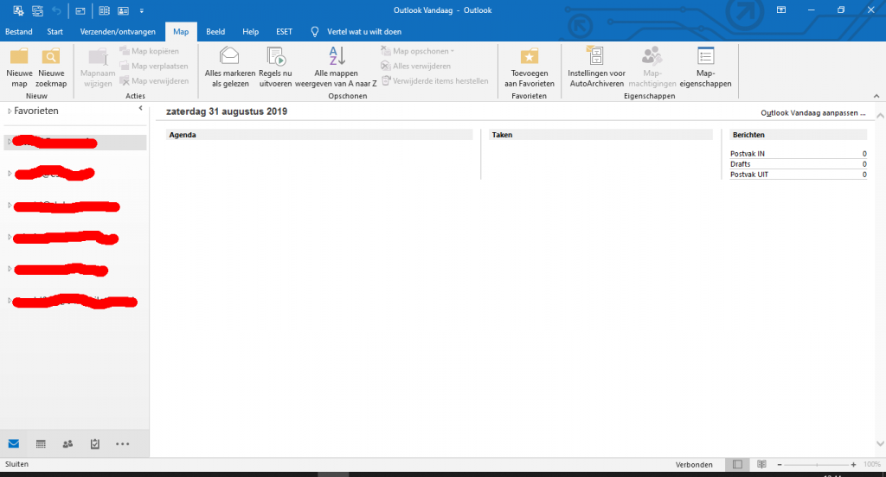Select the Map tab
The width and height of the screenshot is (886, 477).
click(181, 32)
